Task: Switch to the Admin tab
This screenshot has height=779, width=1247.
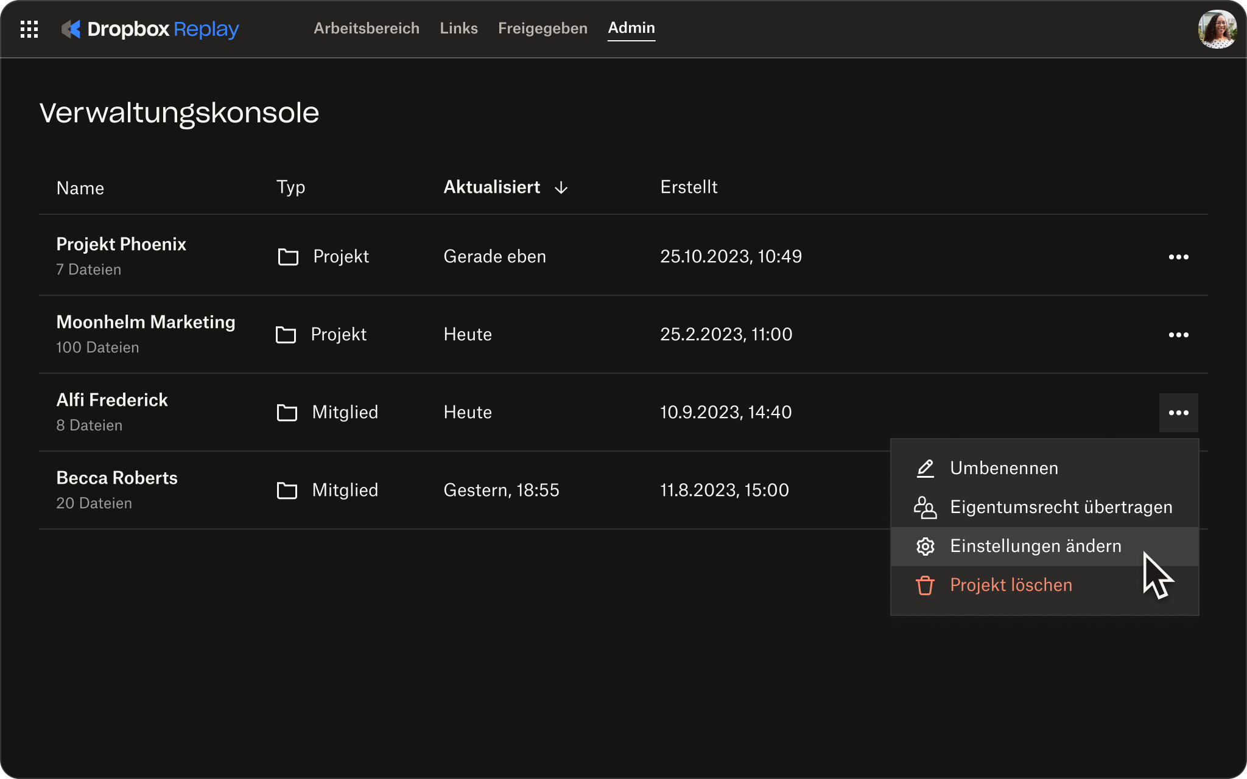Action: pos(631,28)
